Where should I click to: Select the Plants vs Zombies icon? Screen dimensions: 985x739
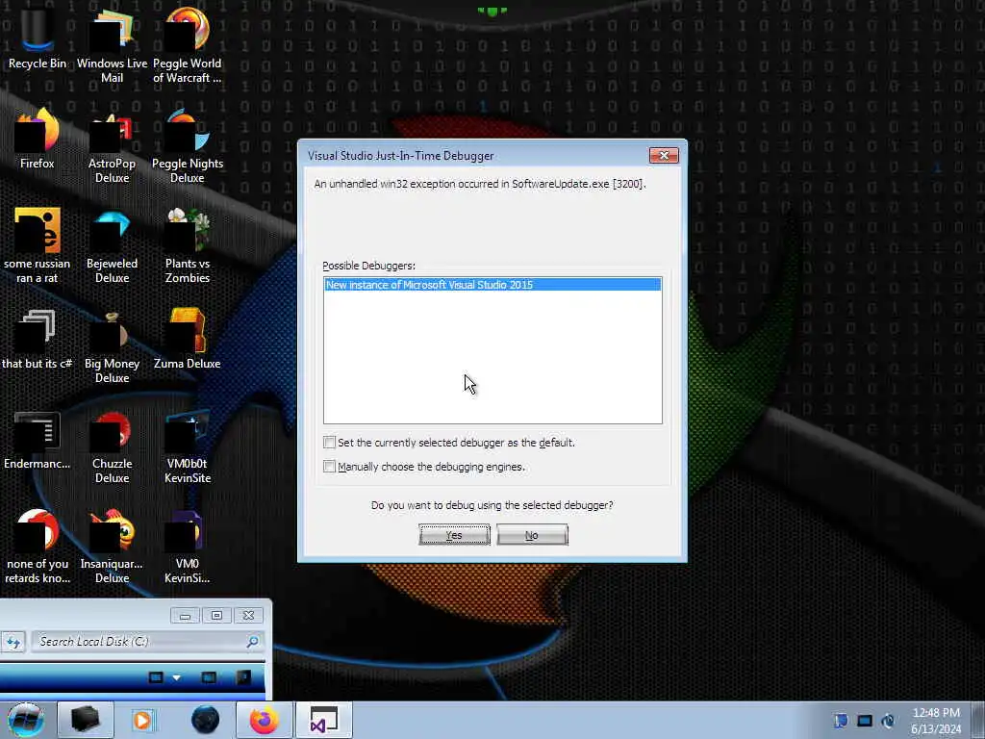(x=188, y=245)
